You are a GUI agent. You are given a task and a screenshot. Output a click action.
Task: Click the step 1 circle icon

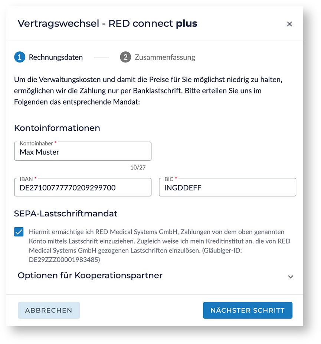pos(20,57)
